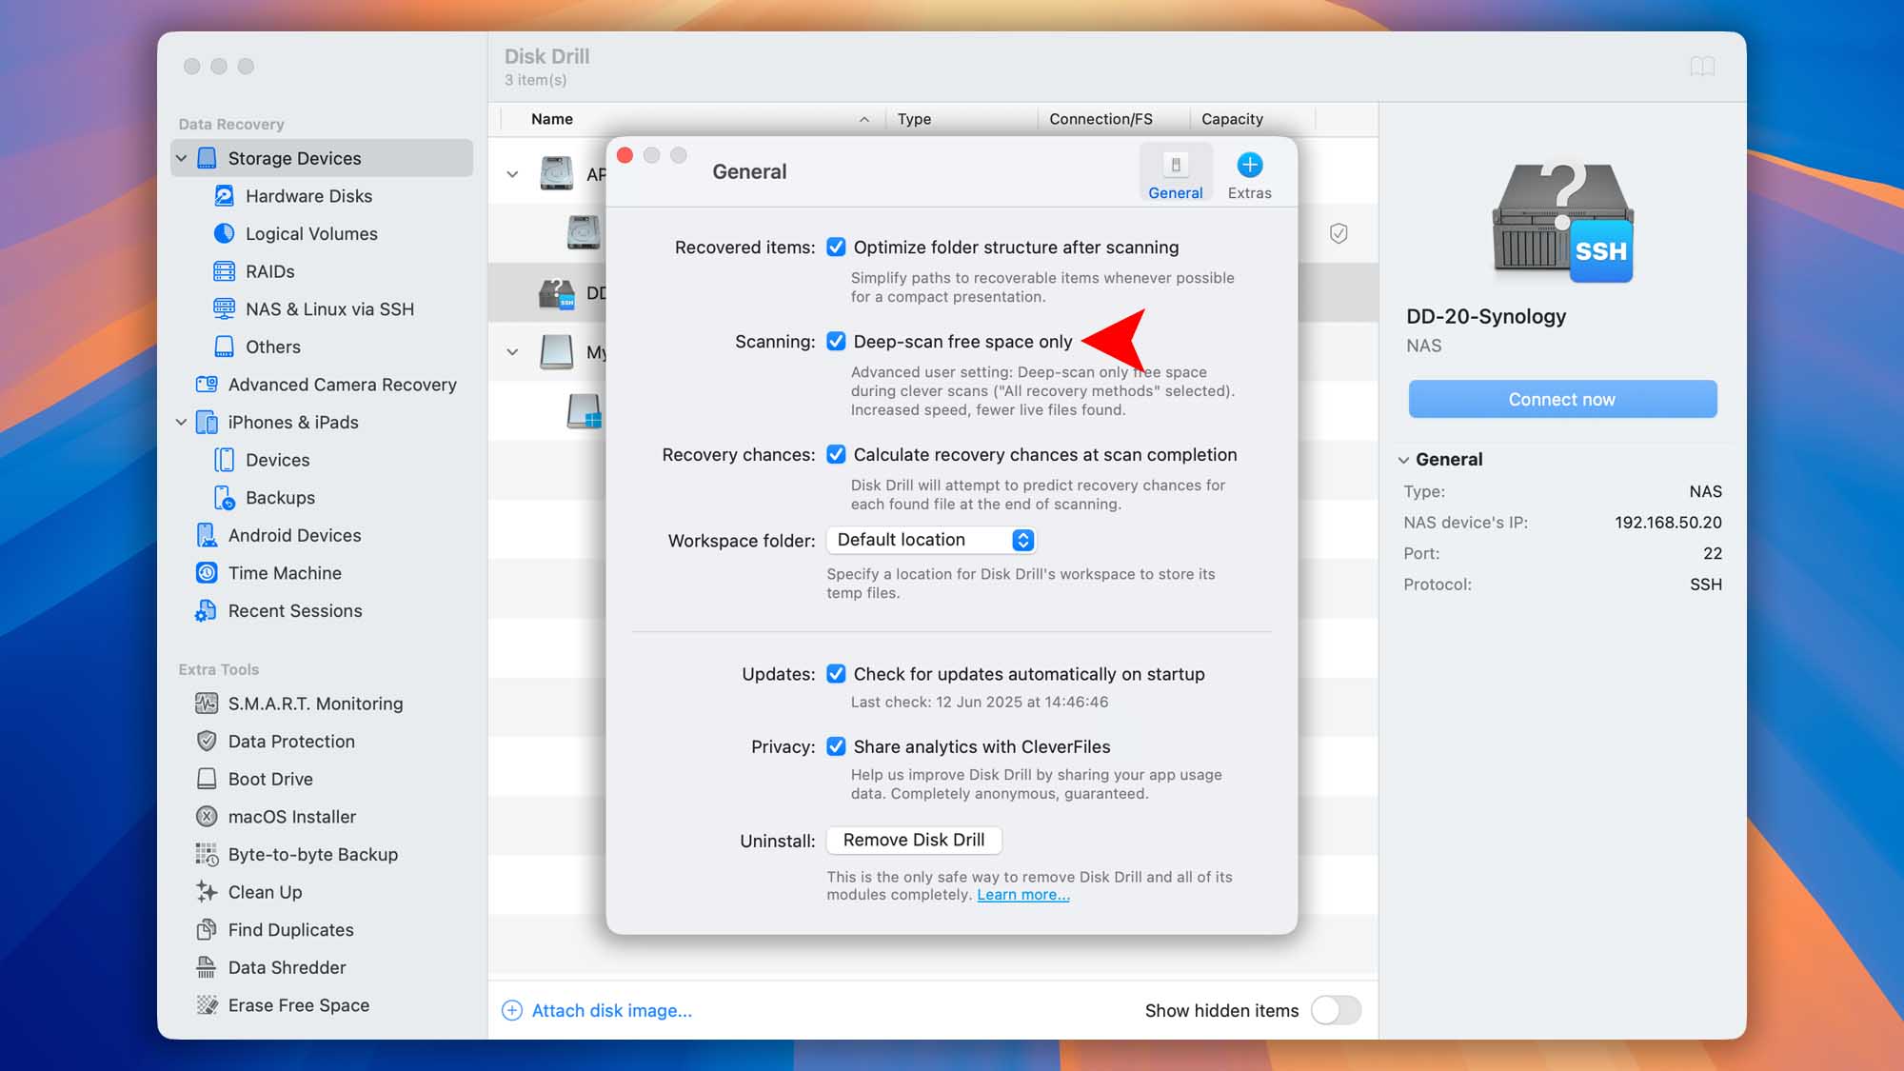Collapse the third disk row chevron
The height and width of the screenshot is (1071, 1904).
(512, 352)
